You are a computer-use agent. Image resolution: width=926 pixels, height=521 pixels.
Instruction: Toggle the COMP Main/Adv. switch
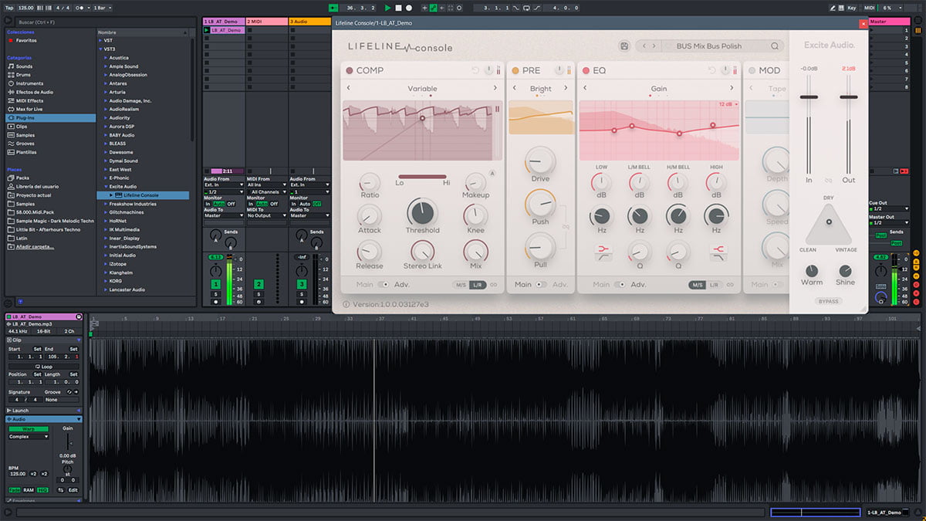tap(384, 285)
